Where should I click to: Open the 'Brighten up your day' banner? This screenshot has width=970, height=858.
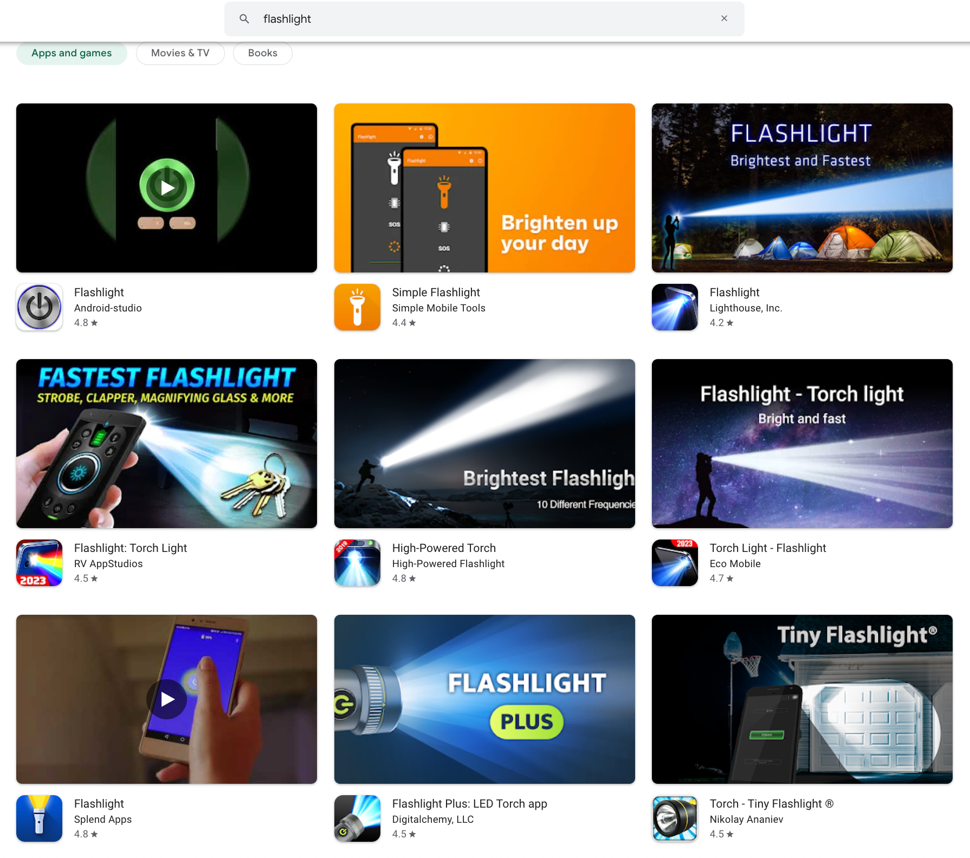(x=484, y=188)
